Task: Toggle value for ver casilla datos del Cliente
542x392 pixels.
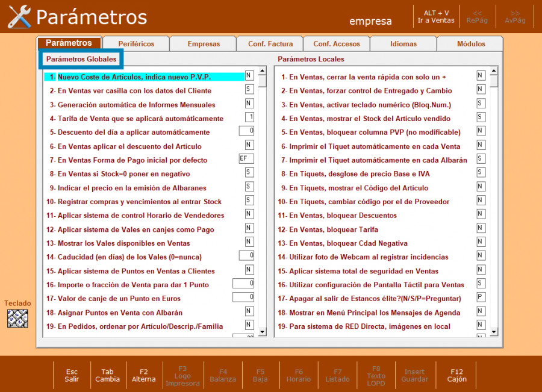Action: 249,89
